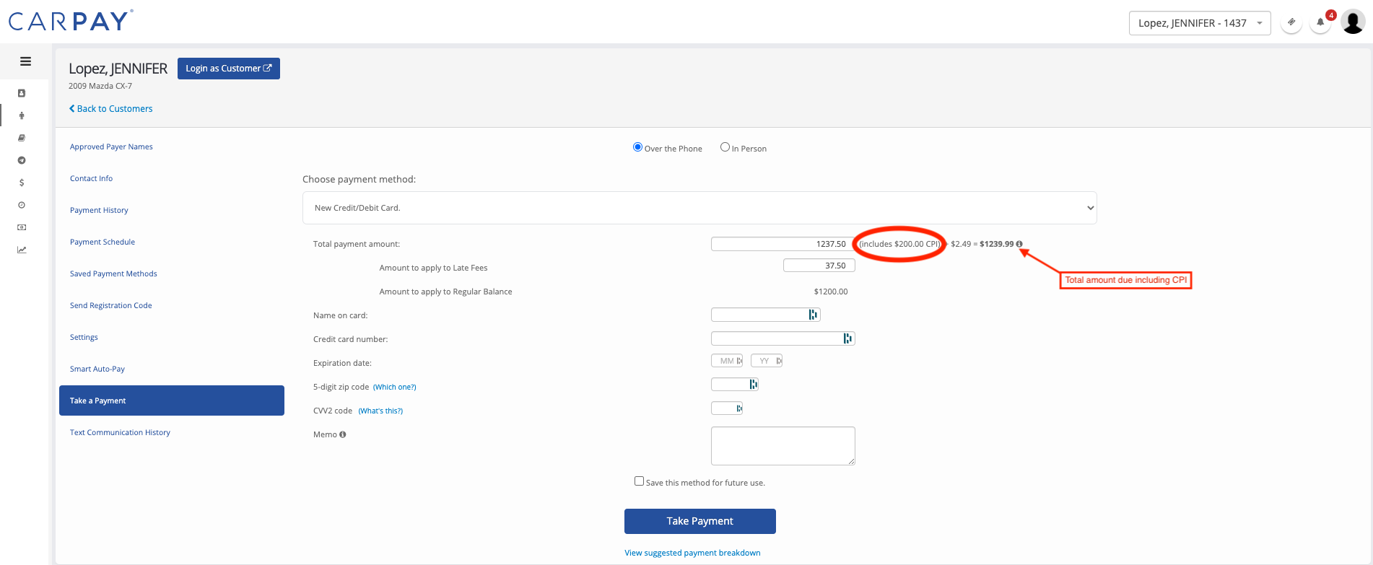The height and width of the screenshot is (565, 1373).
Task: Select the Over the Phone option
Action: [x=637, y=147]
